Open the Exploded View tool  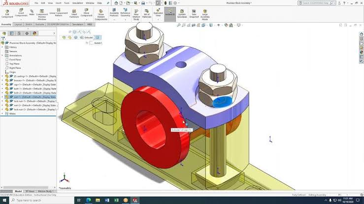click(158, 12)
